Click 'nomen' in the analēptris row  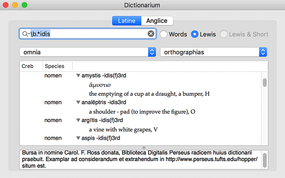(x=53, y=102)
